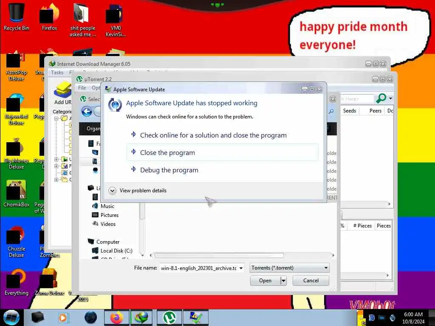The height and width of the screenshot is (326, 435).
Task: Click the File name input field
Action: pyautogui.click(x=199, y=268)
